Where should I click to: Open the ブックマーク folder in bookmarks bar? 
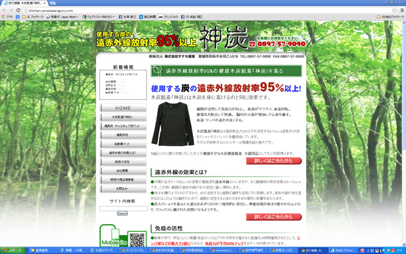tap(33, 17)
